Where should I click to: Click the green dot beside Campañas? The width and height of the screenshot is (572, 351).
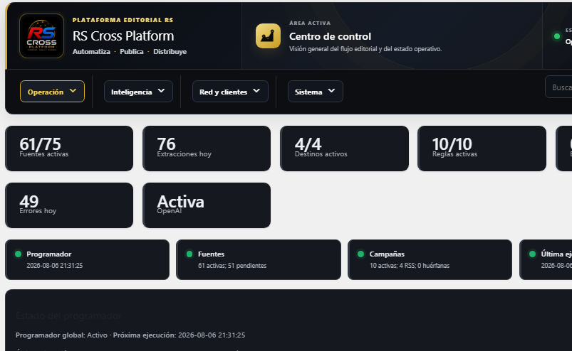(x=360, y=254)
